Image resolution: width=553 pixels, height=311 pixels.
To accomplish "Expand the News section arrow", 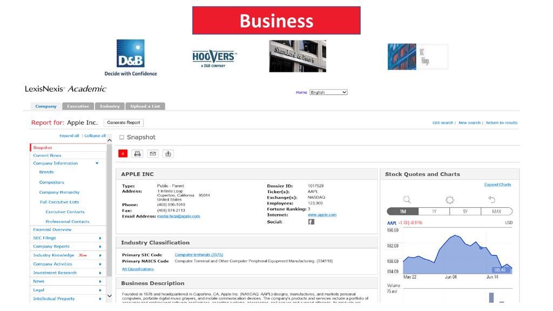I will click(x=100, y=281).
